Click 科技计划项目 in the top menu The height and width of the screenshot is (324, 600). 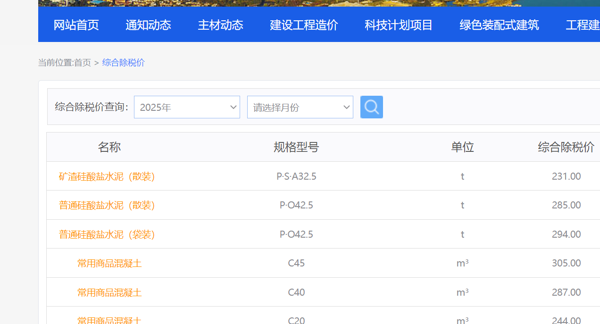pos(399,25)
